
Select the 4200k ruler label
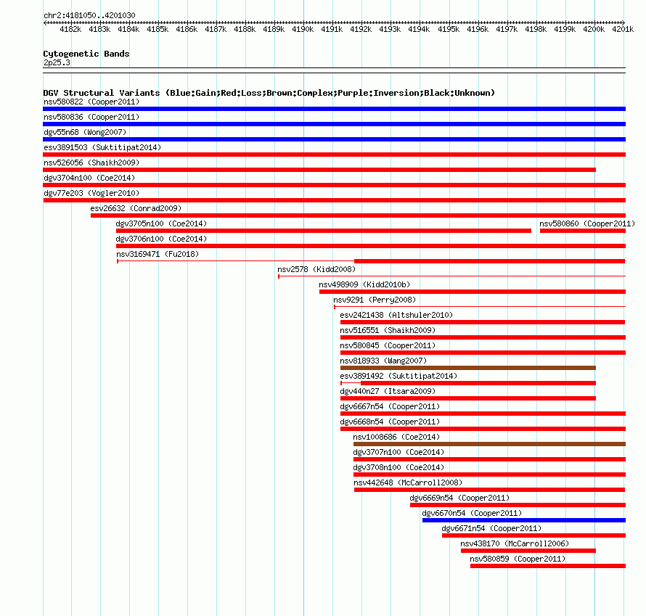click(594, 29)
